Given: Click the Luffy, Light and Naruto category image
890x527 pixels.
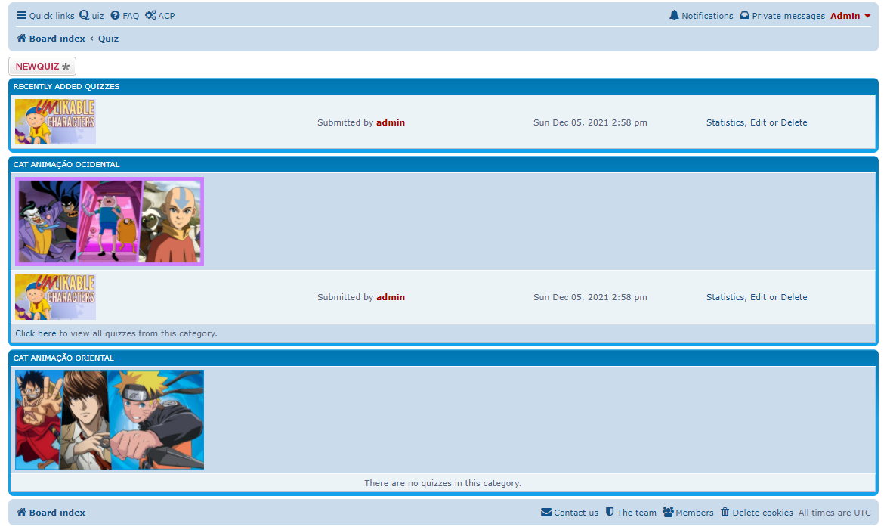Looking at the screenshot, I should tap(110, 420).
